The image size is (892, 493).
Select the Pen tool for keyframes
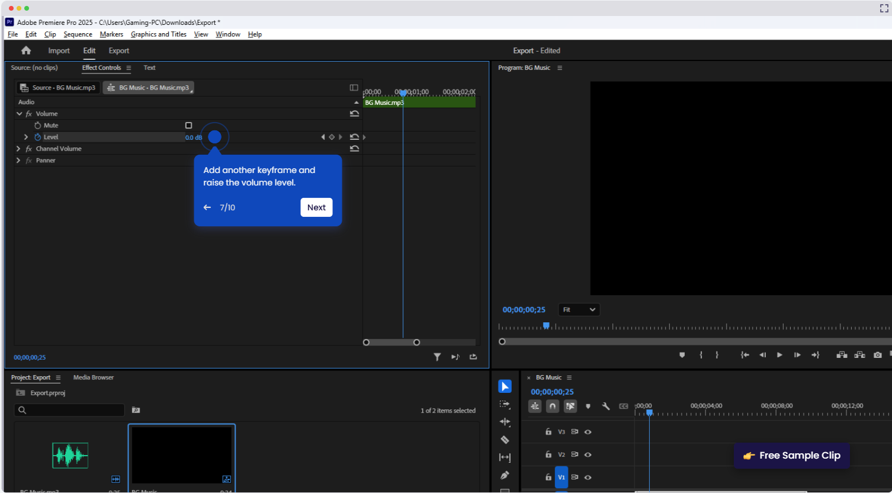click(x=505, y=475)
